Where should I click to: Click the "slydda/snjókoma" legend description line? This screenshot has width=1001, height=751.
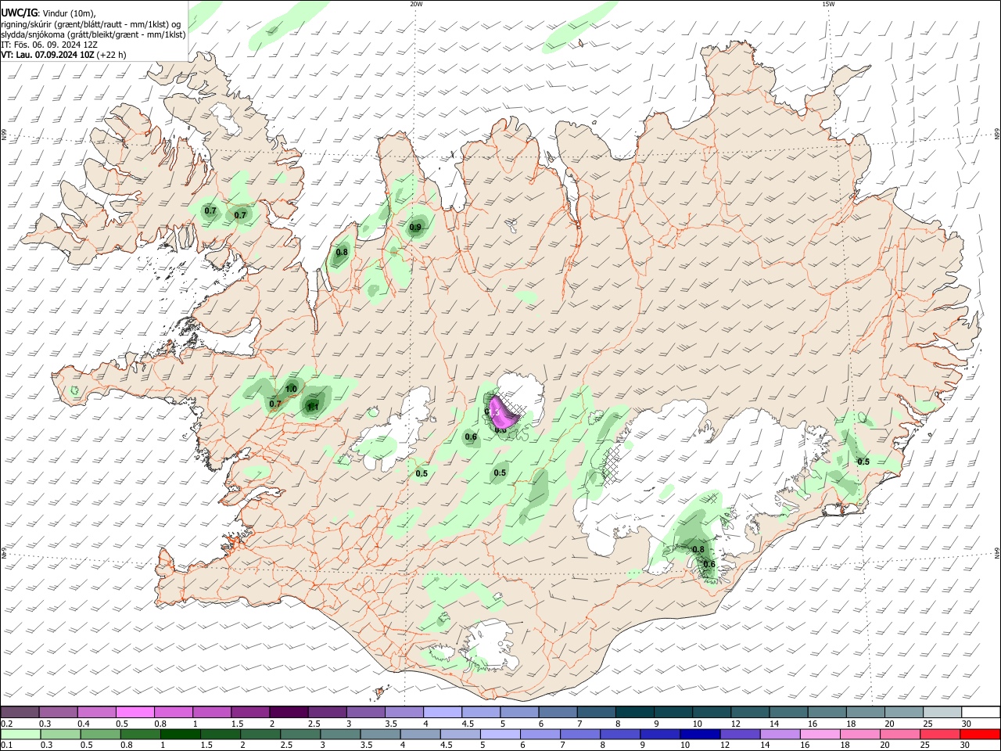93,34
